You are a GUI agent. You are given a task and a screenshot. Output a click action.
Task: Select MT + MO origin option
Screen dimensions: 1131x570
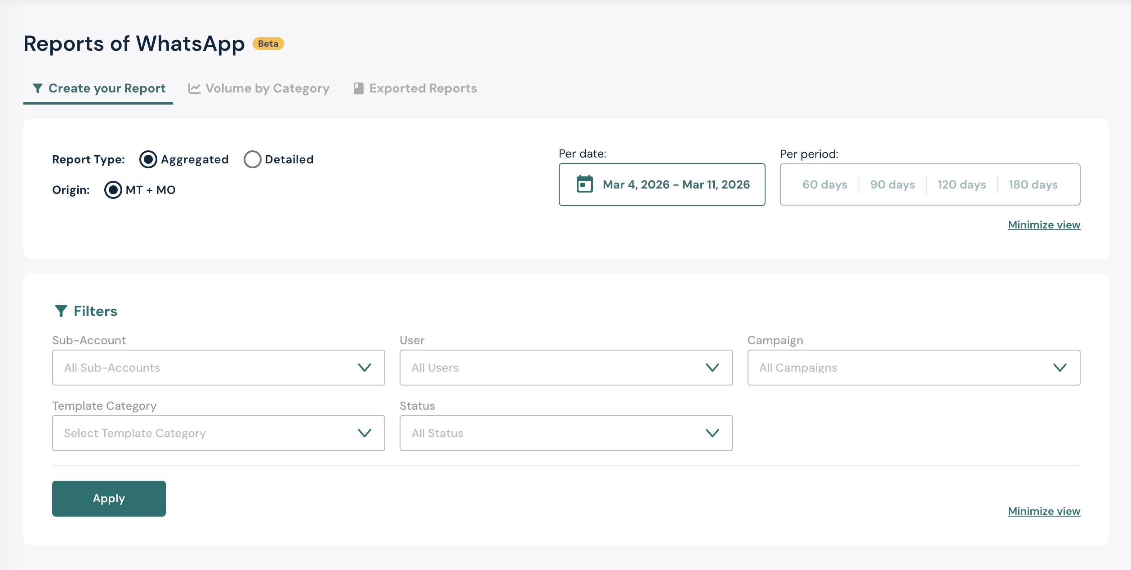tap(113, 190)
